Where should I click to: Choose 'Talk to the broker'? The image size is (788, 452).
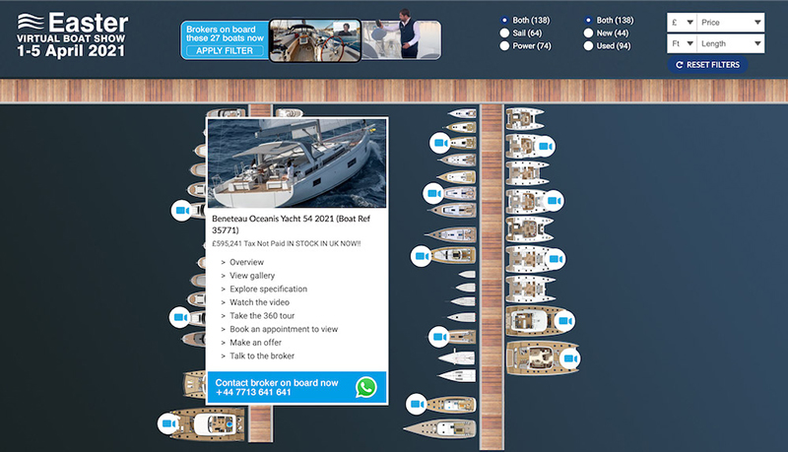pos(262,356)
